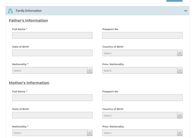The width and height of the screenshot is (195, 138).
Task: Open Father's Nationality dropdown
Action: click(49, 71)
